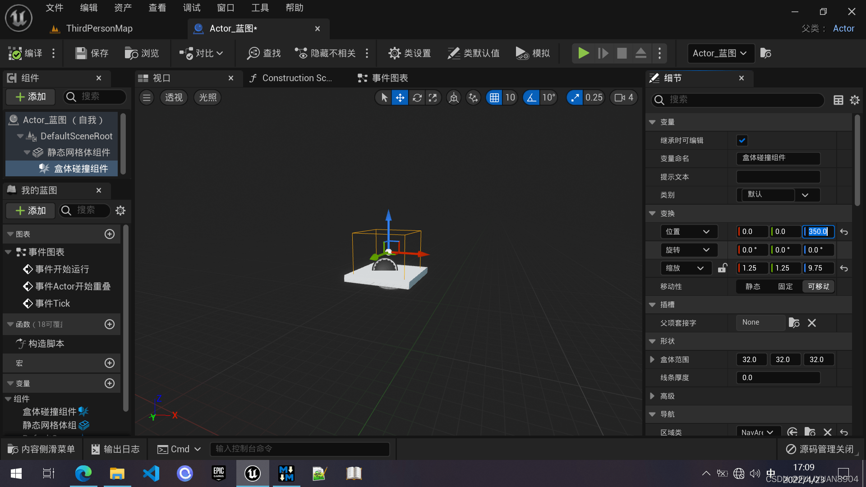Open Class Settings (类设置)

[410, 53]
